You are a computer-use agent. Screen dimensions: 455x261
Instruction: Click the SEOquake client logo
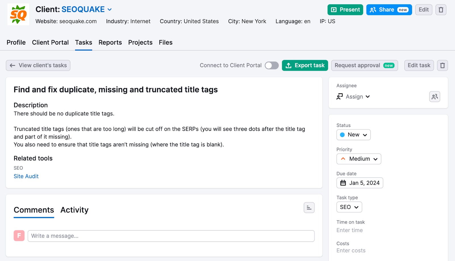click(18, 14)
